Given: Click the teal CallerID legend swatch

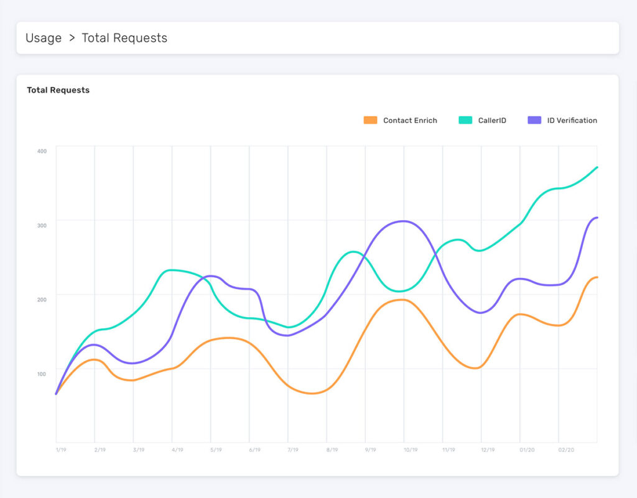Looking at the screenshot, I should [465, 120].
